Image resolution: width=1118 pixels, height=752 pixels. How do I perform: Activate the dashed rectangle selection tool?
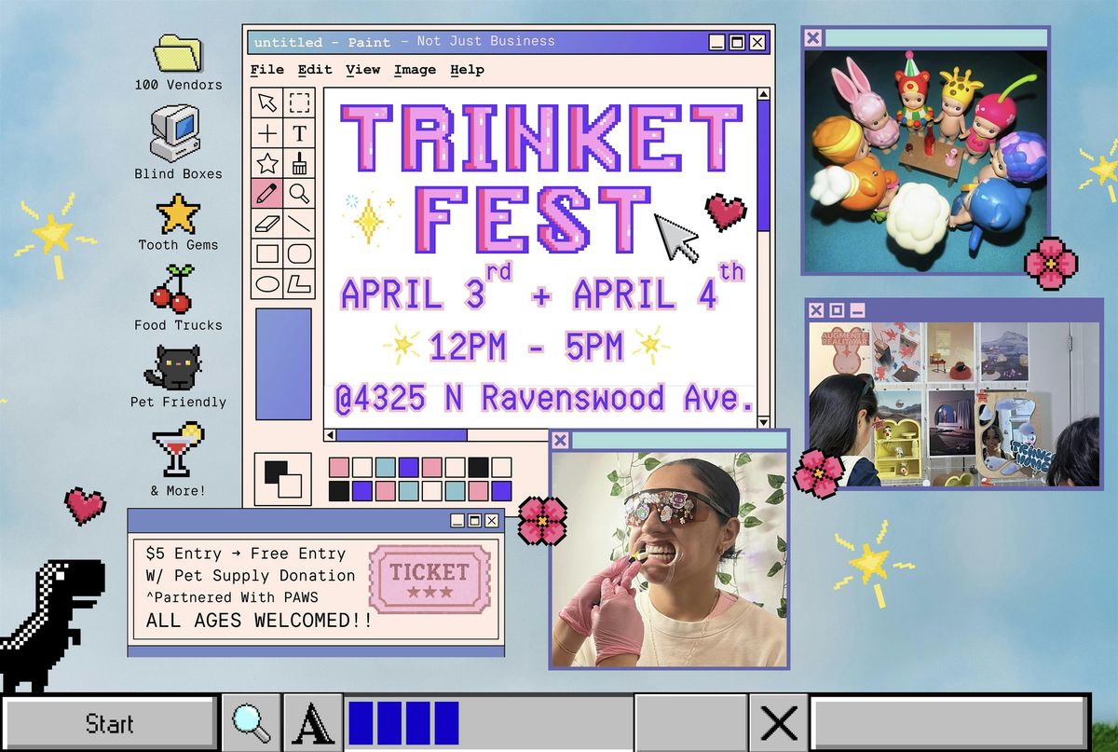click(x=299, y=103)
